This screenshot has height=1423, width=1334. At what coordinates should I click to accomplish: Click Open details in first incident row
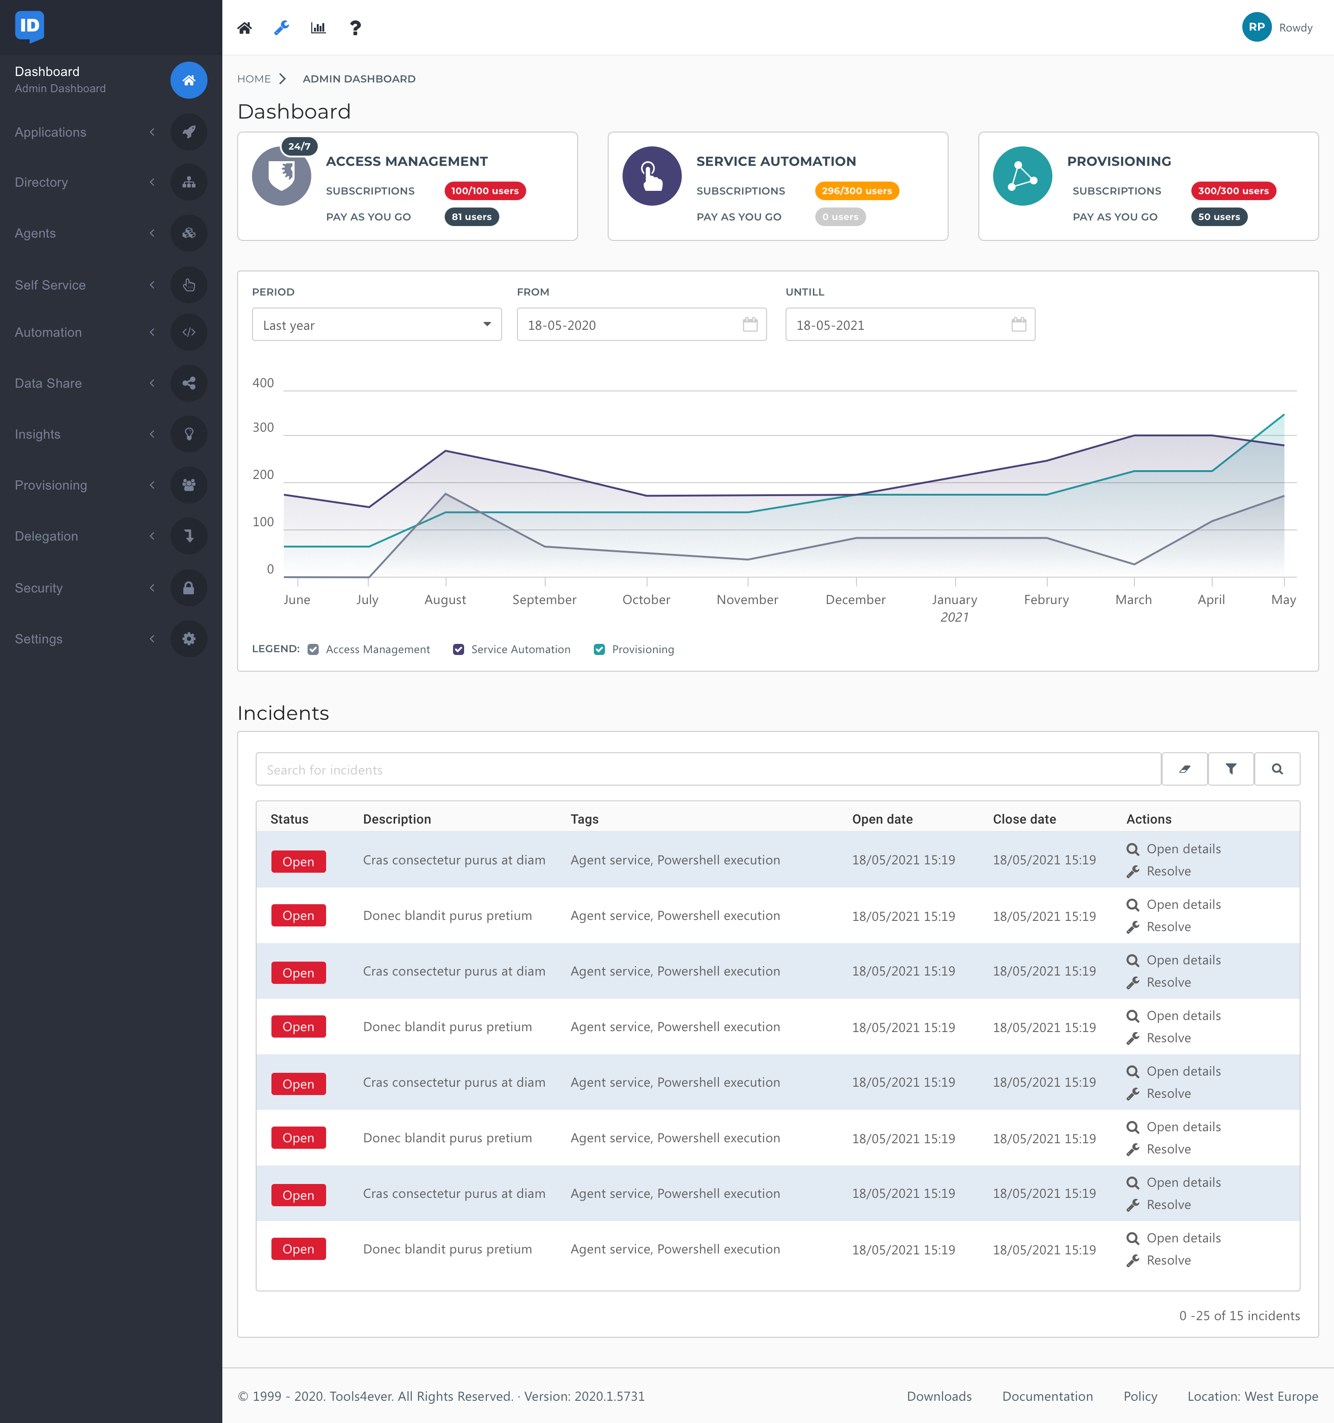click(x=1174, y=849)
